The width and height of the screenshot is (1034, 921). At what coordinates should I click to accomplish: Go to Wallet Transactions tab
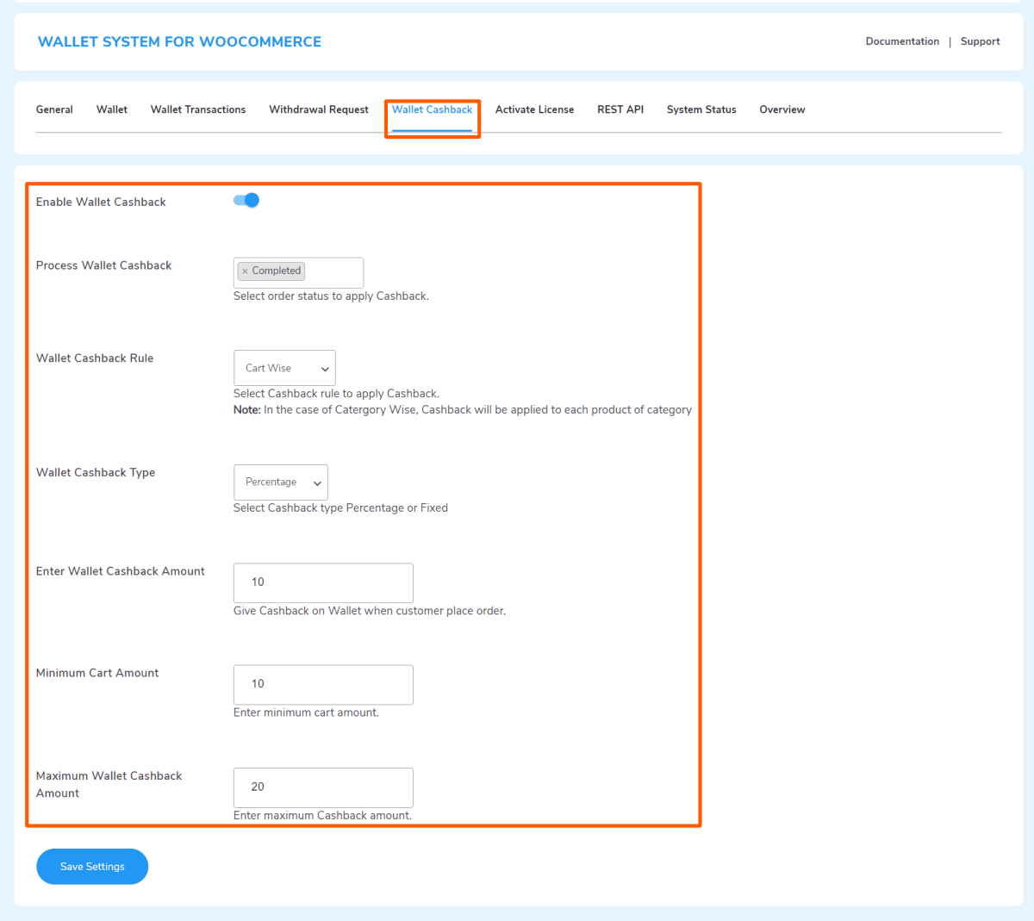pos(198,109)
